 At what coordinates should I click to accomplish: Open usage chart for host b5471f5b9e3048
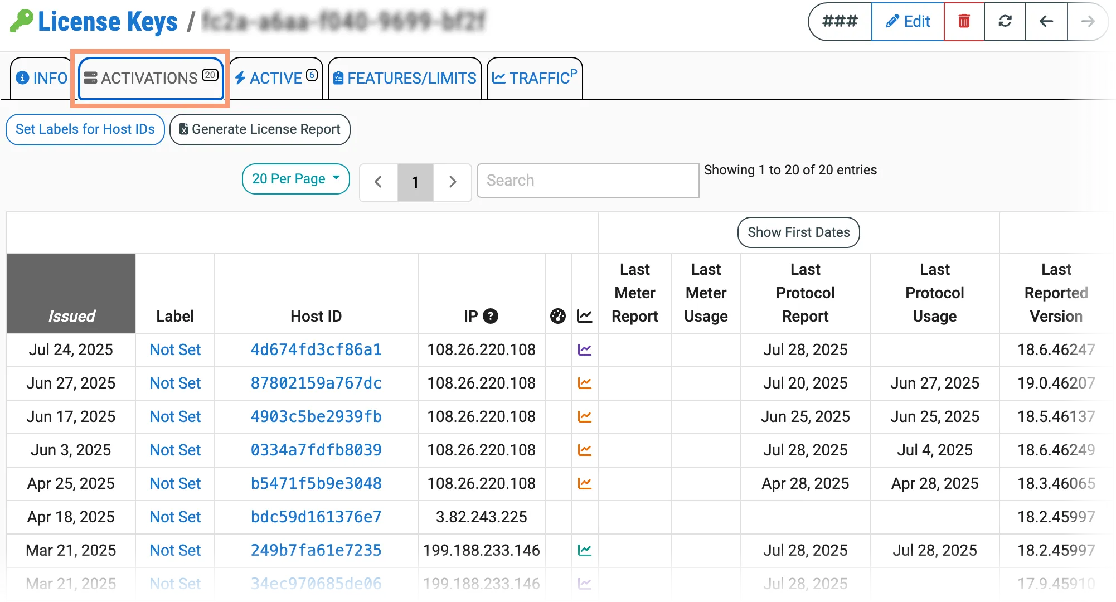(585, 484)
